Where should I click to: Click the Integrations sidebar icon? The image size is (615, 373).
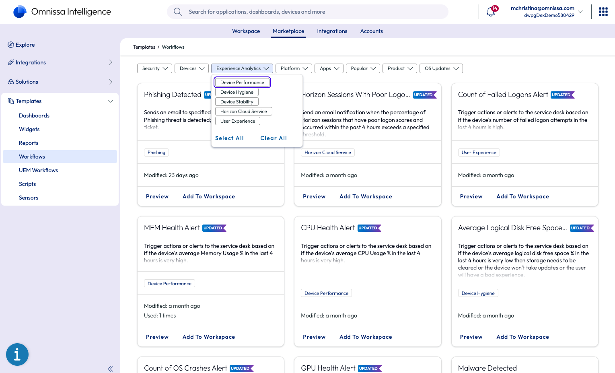(x=11, y=62)
